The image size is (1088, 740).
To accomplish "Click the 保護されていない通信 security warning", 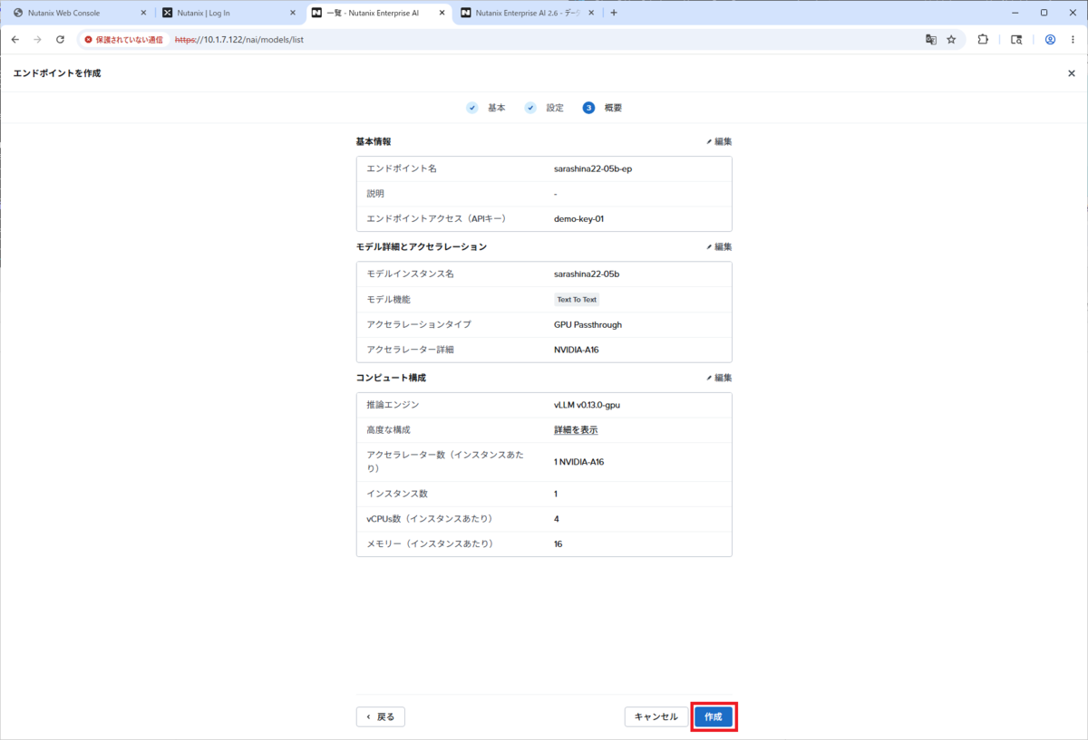I will click(x=124, y=40).
